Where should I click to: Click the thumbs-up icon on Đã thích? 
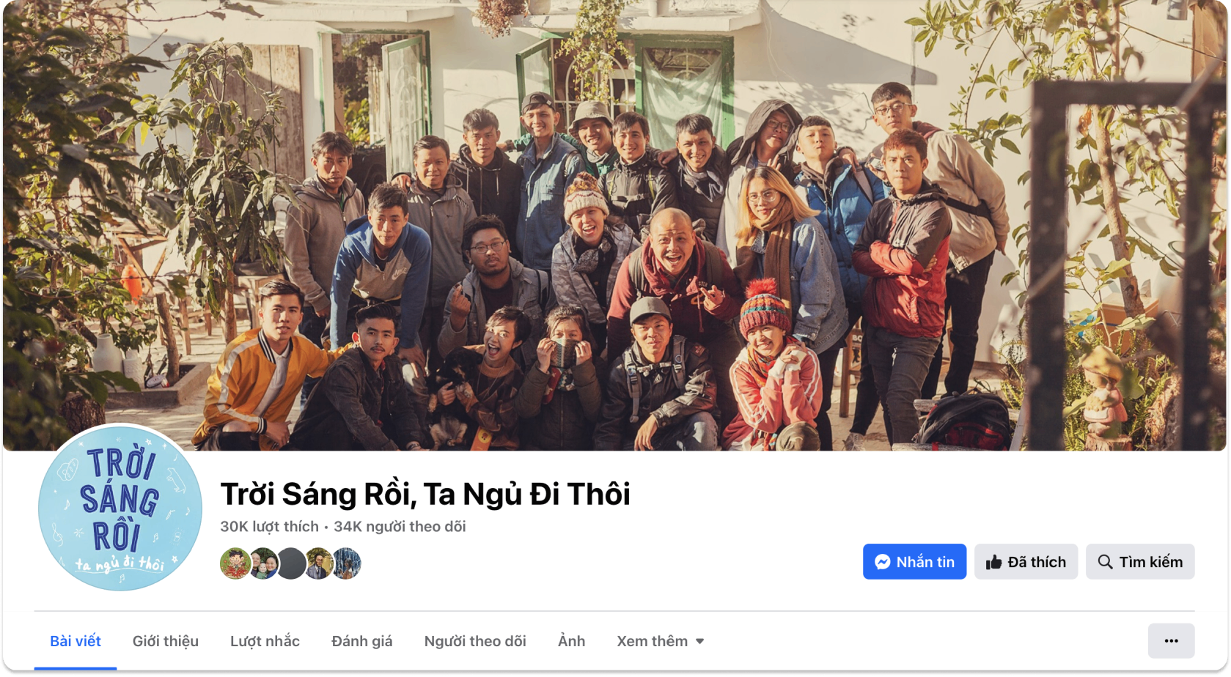[x=993, y=562]
